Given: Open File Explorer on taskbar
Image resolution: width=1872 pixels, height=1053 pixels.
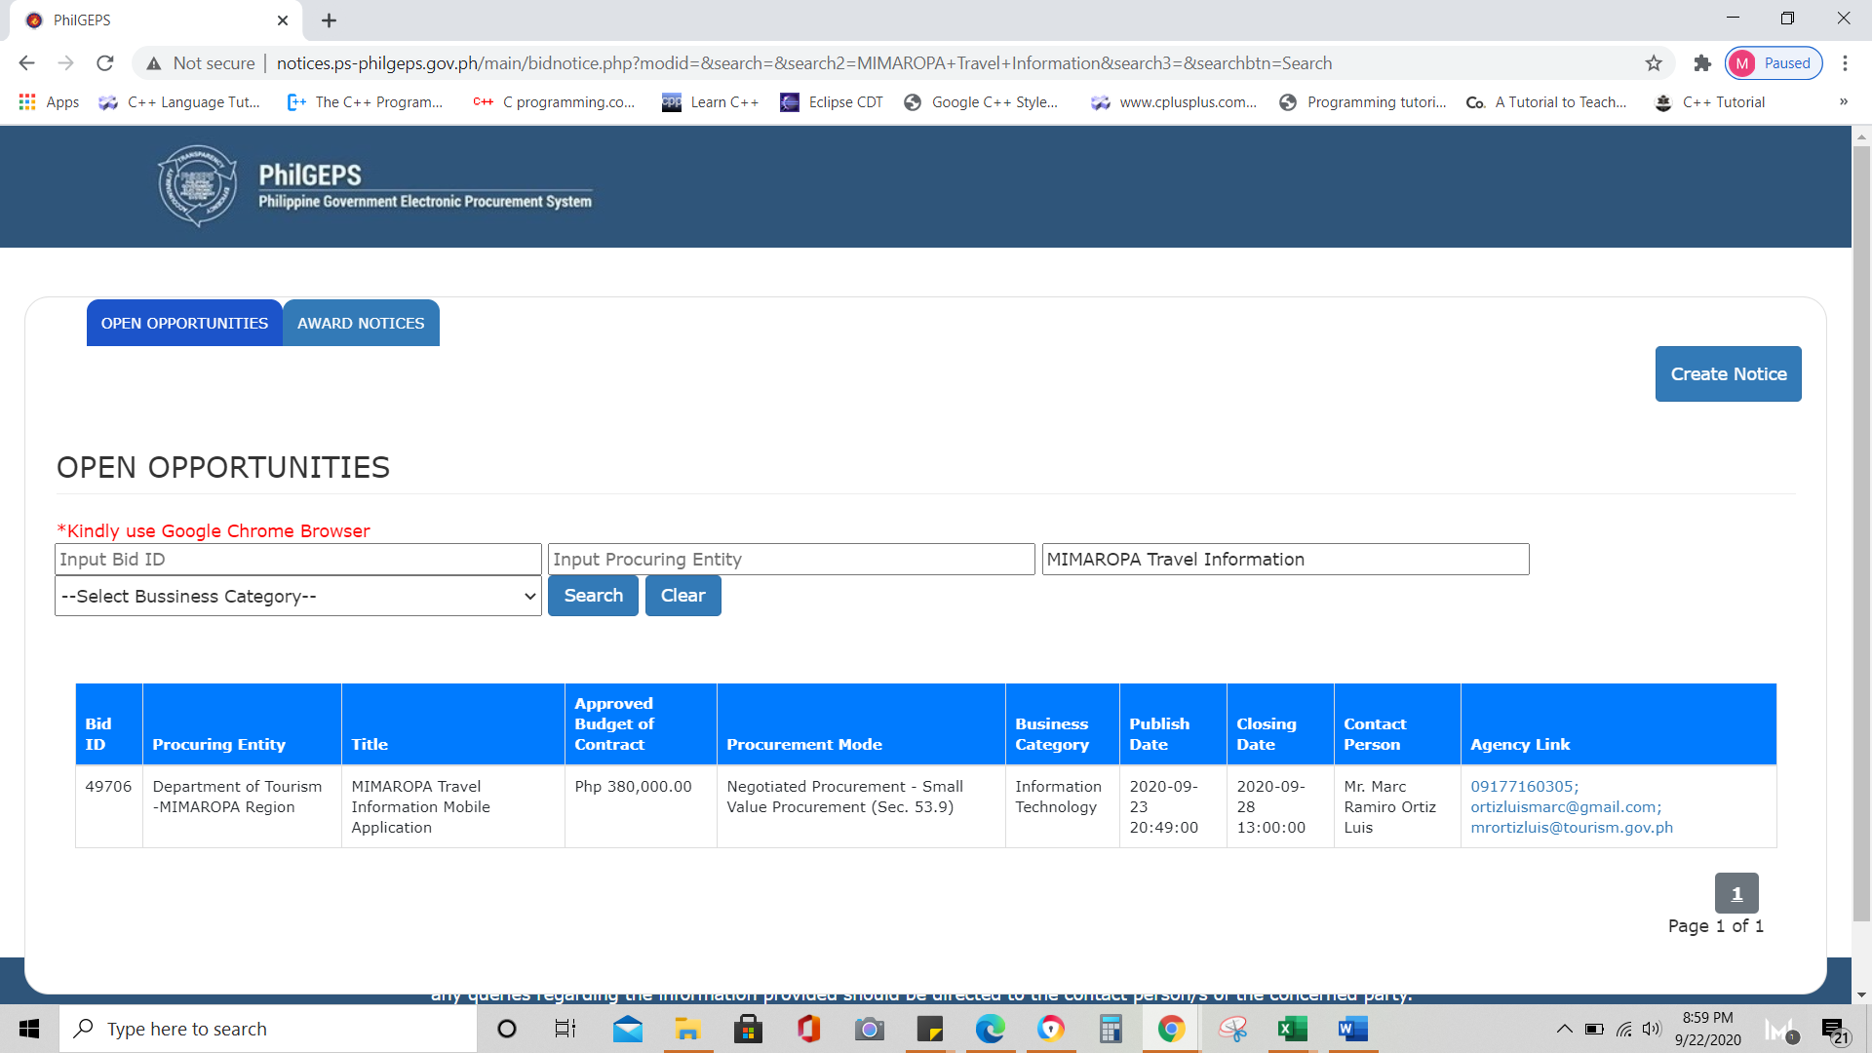Looking at the screenshot, I should click(688, 1029).
